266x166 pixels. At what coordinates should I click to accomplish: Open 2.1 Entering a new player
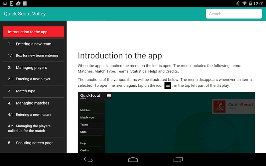34,79
